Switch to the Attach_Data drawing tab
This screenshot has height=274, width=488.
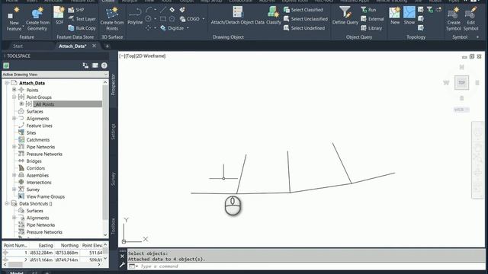[x=72, y=46]
